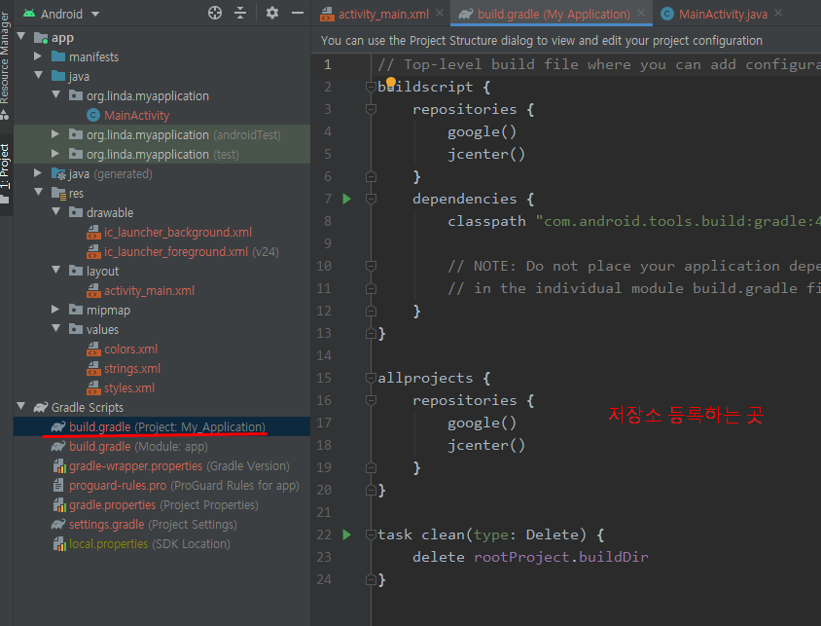The height and width of the screenshot is (626, 821).
Task: Expand org.linda.myapplication (androidTest) package
Action: click(x=55, y=134)
